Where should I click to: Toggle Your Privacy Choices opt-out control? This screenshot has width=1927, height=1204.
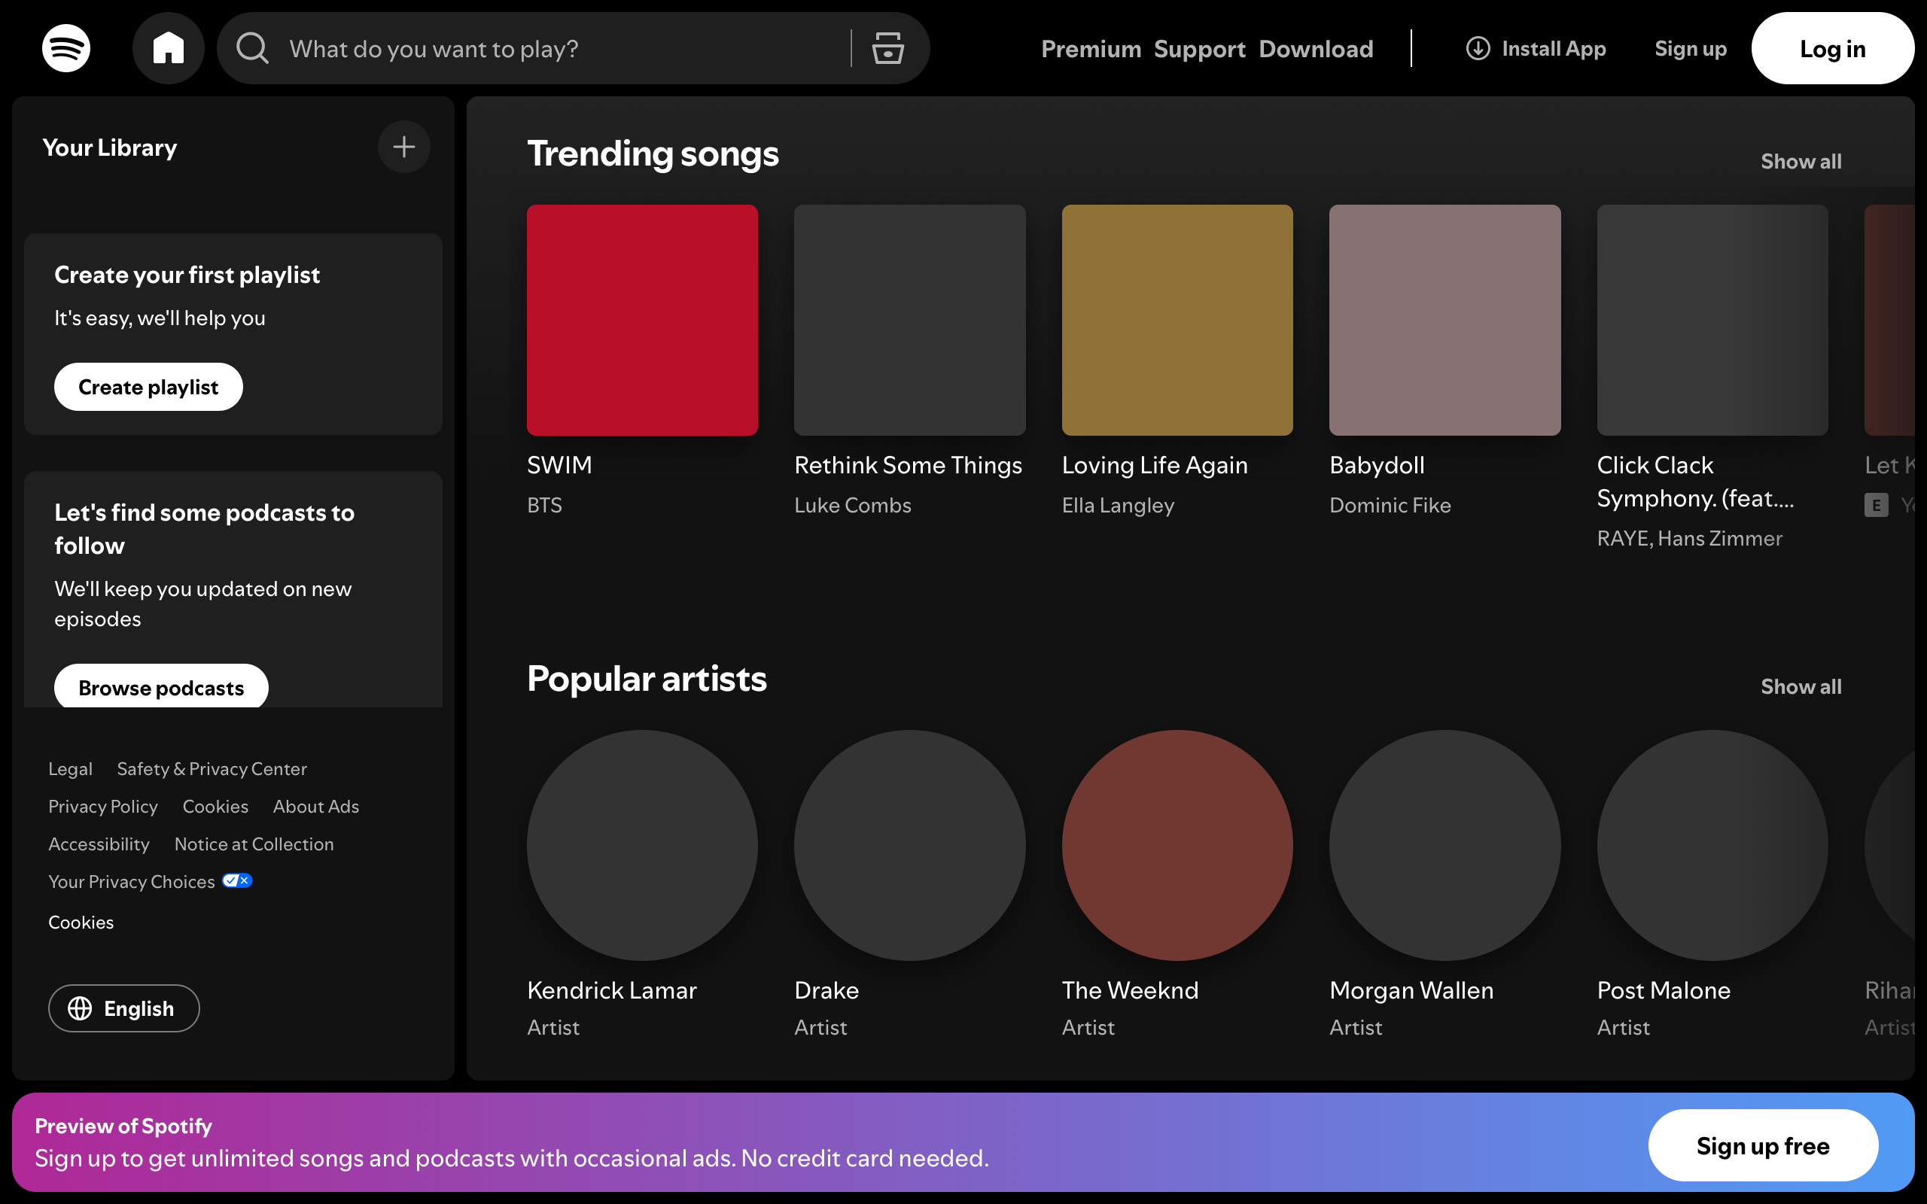point(235,880)
